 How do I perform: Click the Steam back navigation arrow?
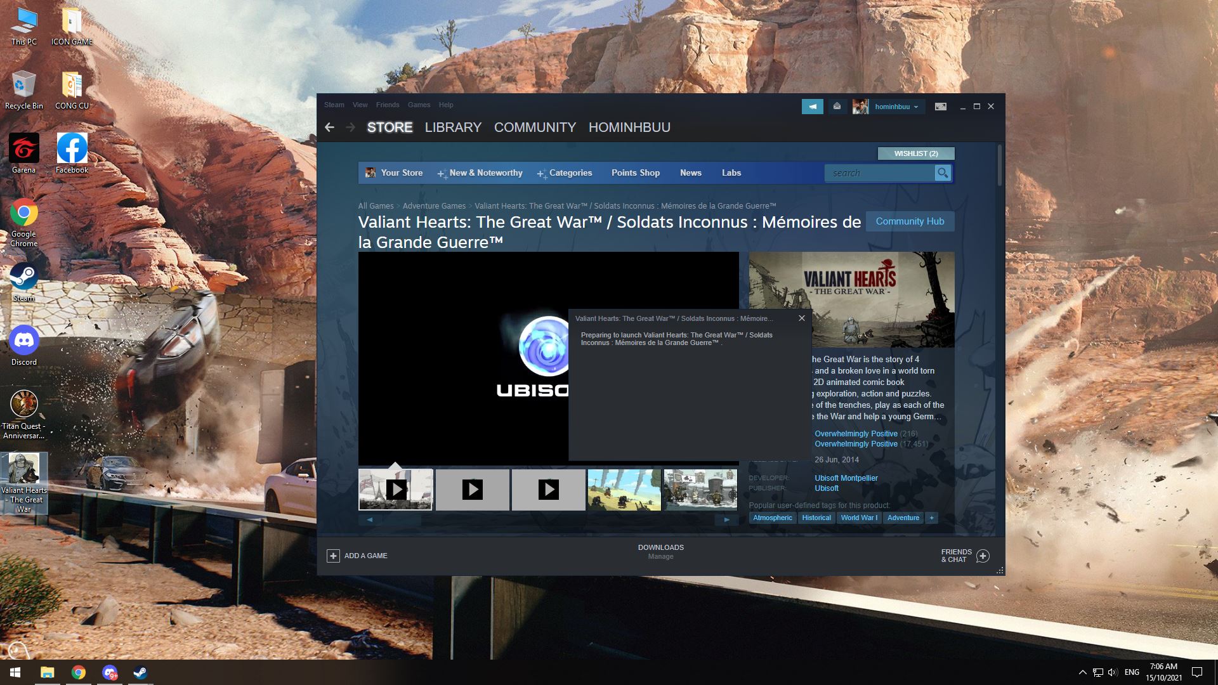329,127
